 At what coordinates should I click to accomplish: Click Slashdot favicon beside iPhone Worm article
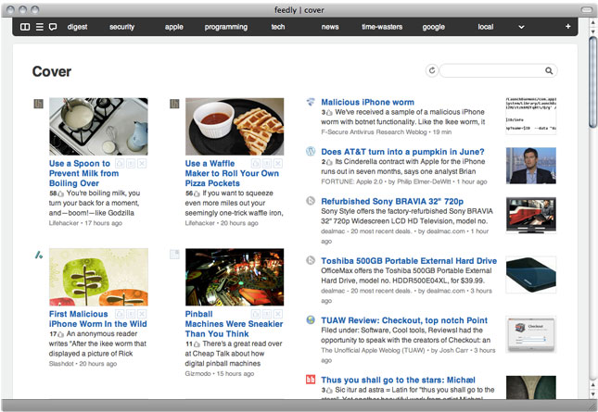click(39, 255)
